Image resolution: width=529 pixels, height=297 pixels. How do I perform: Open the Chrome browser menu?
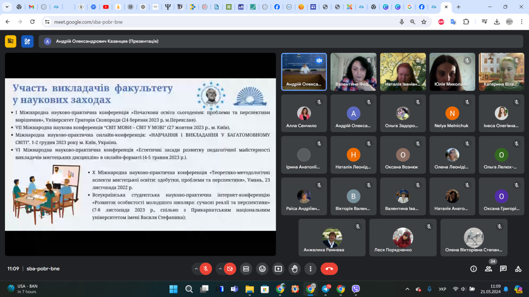pyautogui.click(x=522, y=22)
